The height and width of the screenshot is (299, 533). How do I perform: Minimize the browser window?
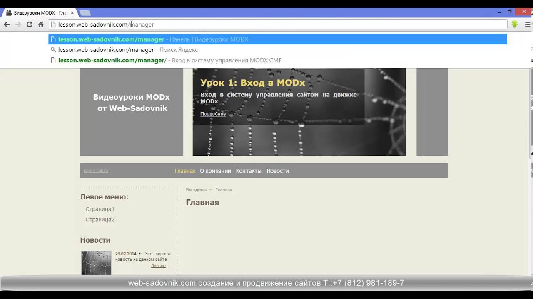500,12
